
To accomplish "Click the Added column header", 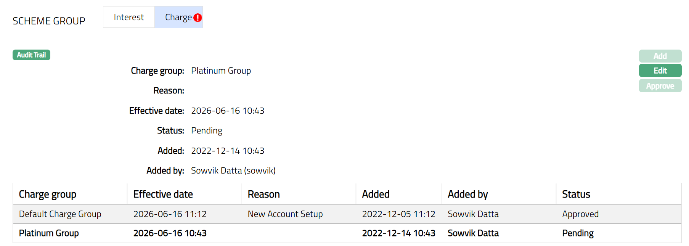I will click(x=376, y=194).
